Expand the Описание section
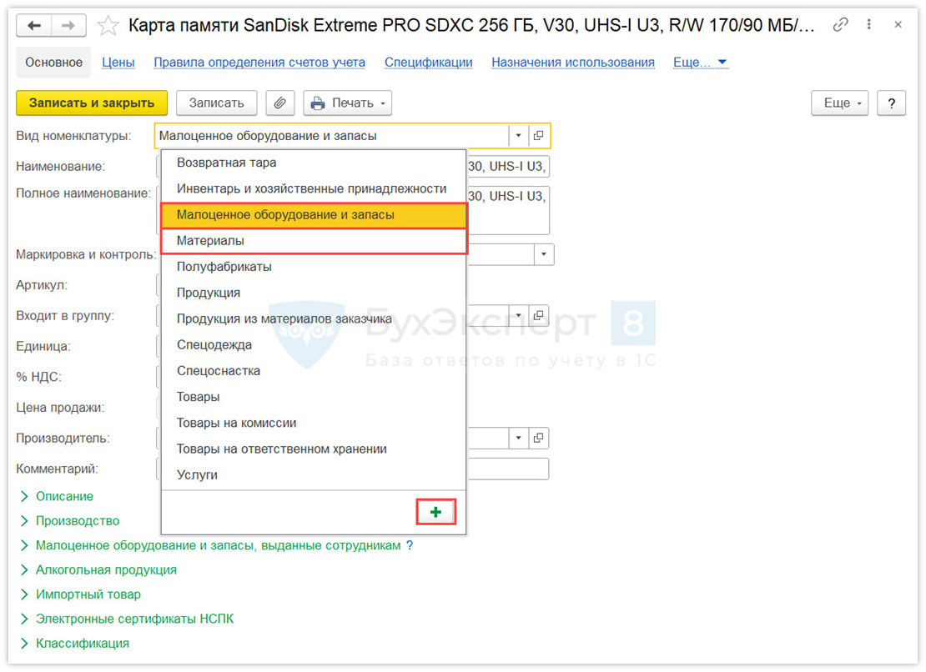926x672 pixels. [58, 496]
